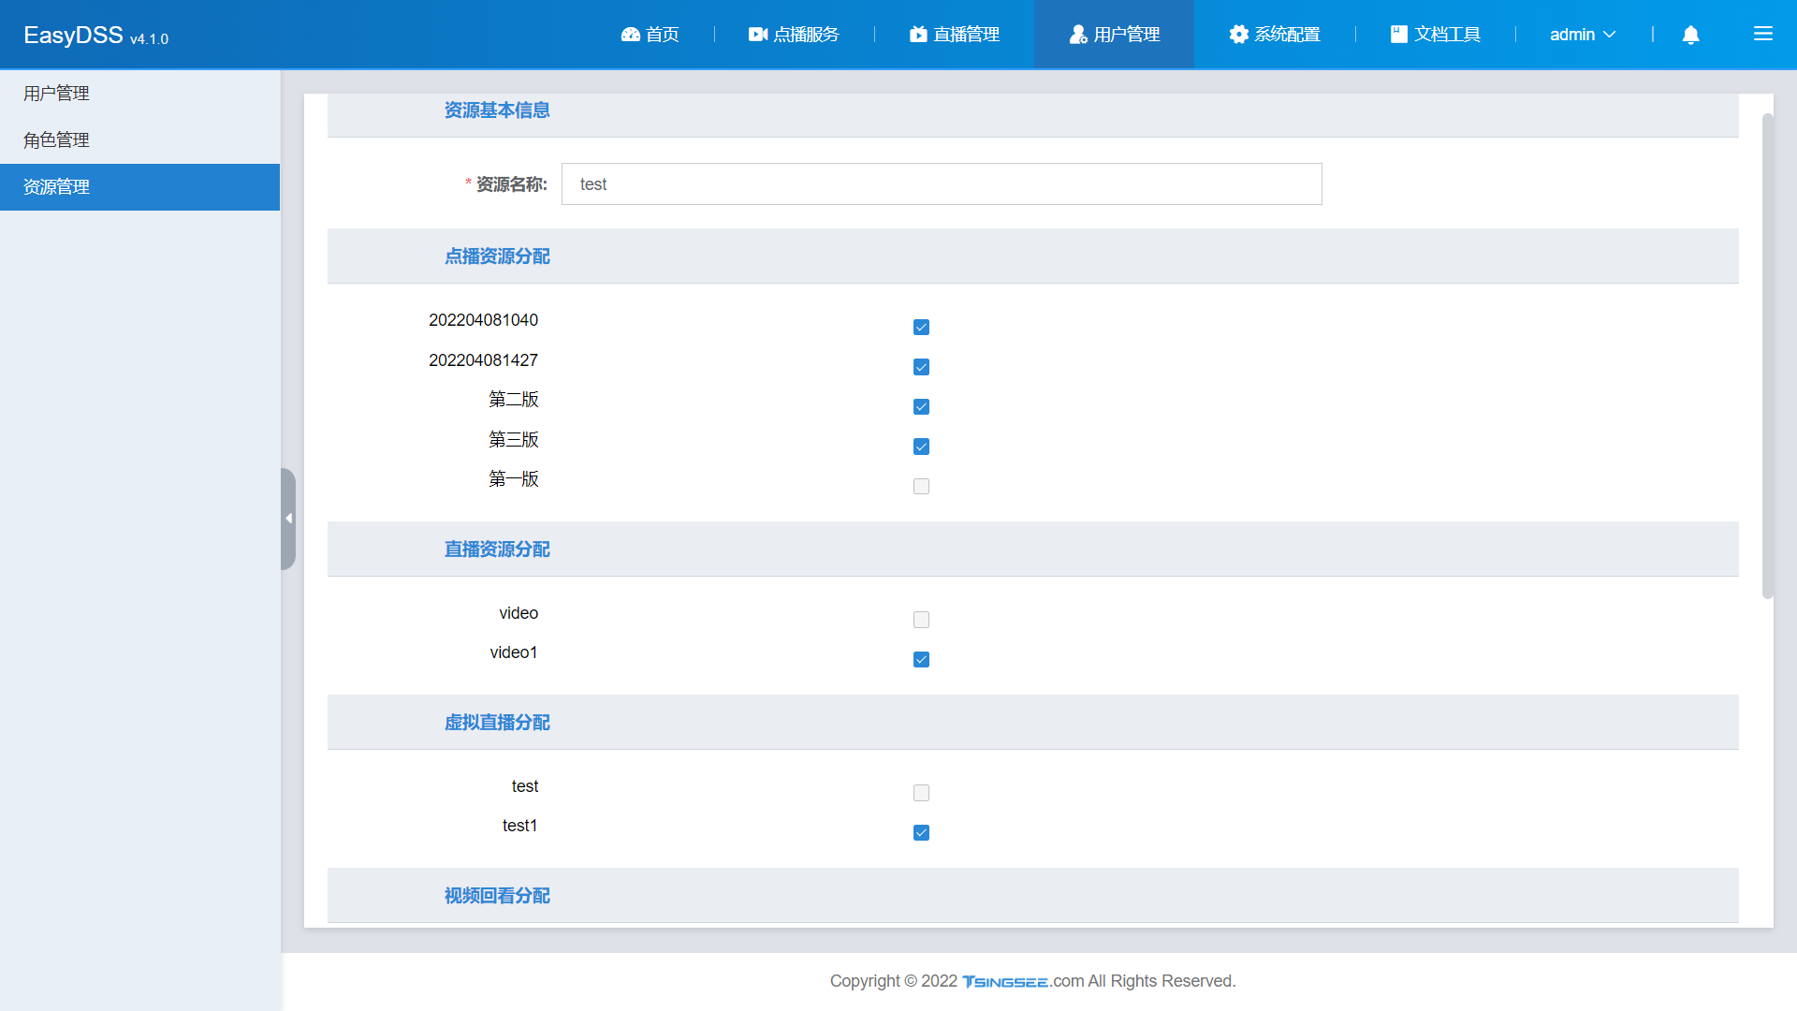The width and height of the screenshot is (1797, 1011).
Task: Open 角色管理 in the sidebar
Action: 56,140
